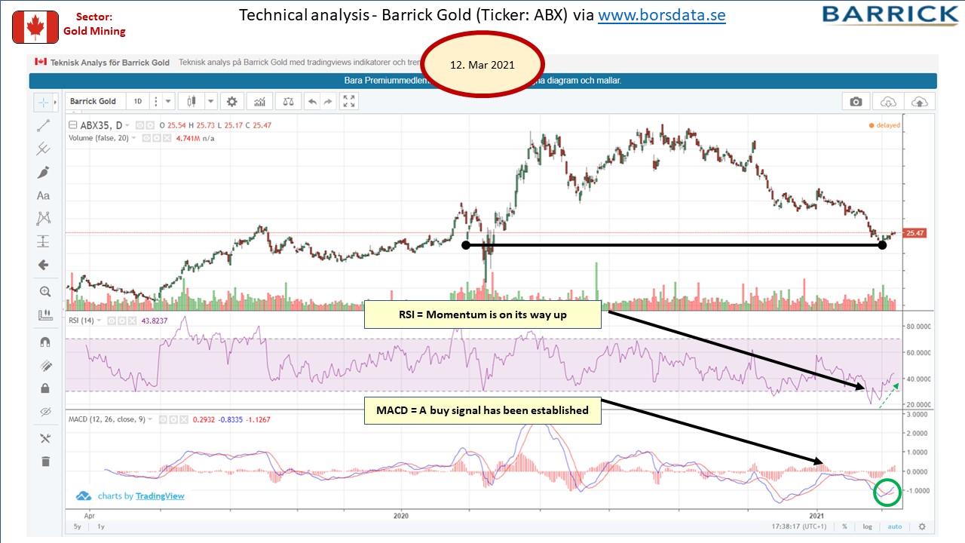The width and height of the screenshot is (965, 543).
Task: Activate the magnifier zoom-in tool
Action: 44,292
